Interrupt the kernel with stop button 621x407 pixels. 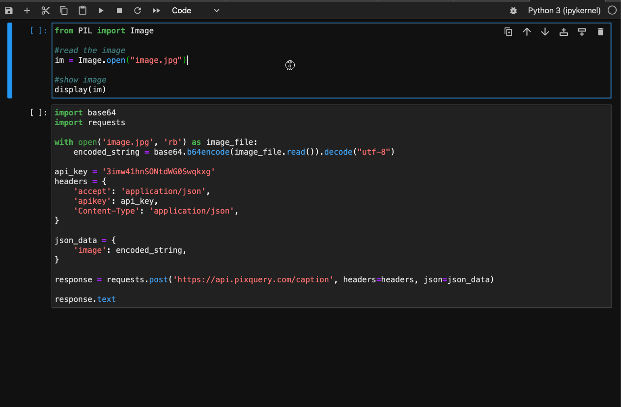(x=119, y=10)
